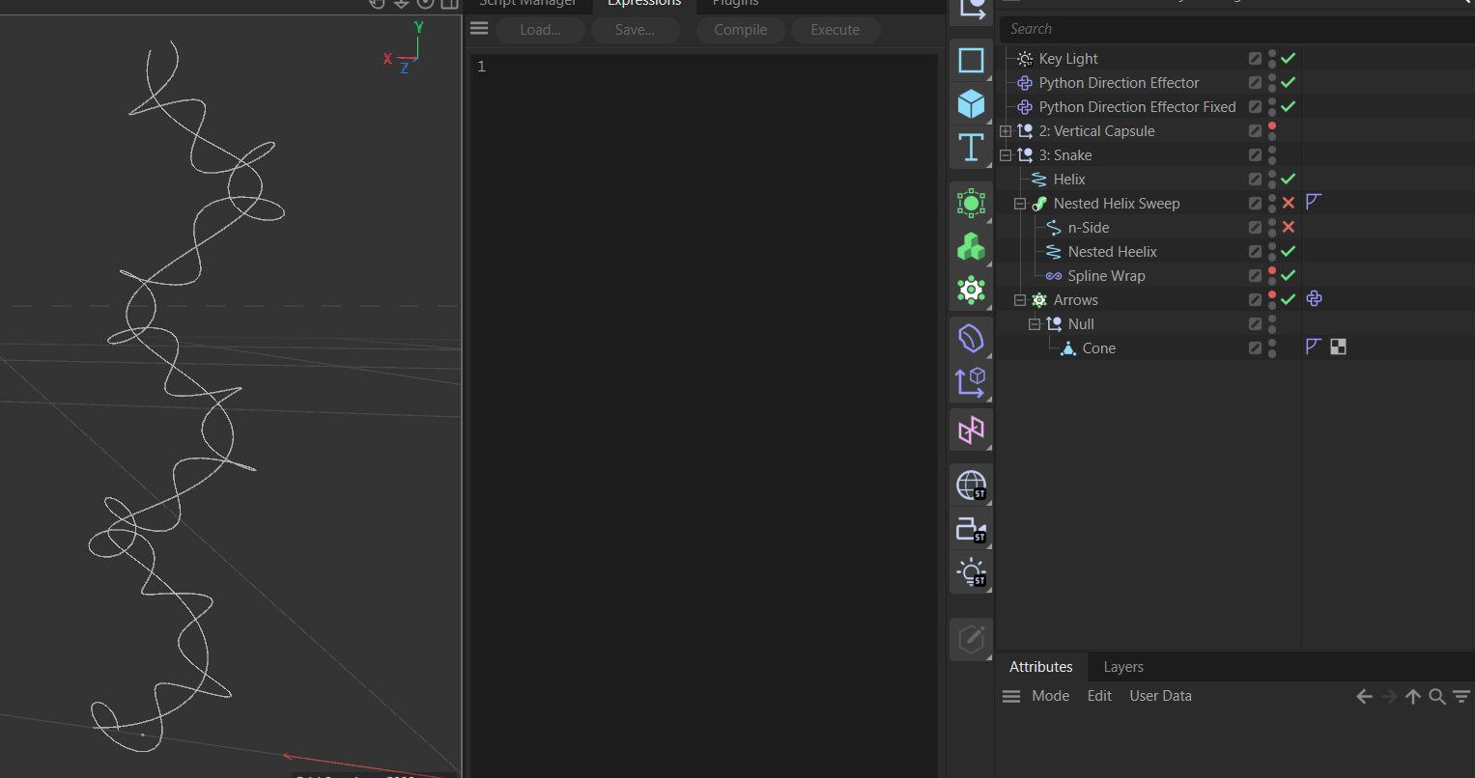Click the Rectangle spline tool icon

tap(971, 60)
